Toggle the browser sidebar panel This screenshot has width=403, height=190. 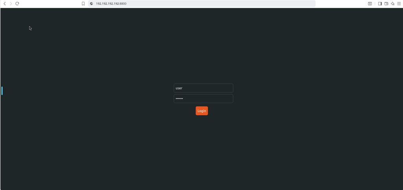coord(380,4)
